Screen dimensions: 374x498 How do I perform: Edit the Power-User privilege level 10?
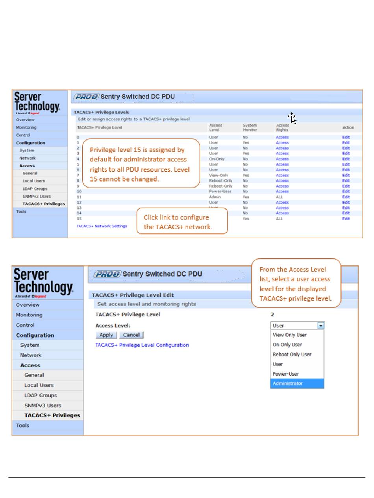pyautogui.click(x=346, y=191)
